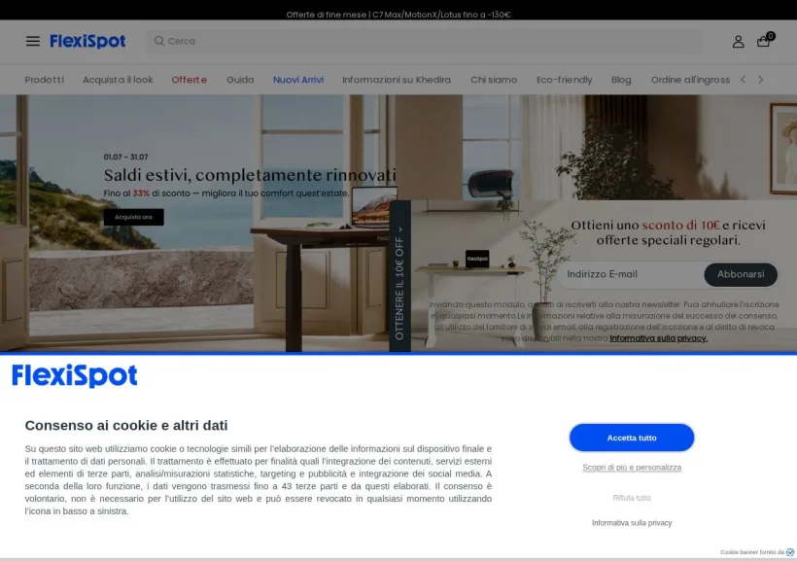
Task: Click the Cerca search field
Action: click(424, 41)
